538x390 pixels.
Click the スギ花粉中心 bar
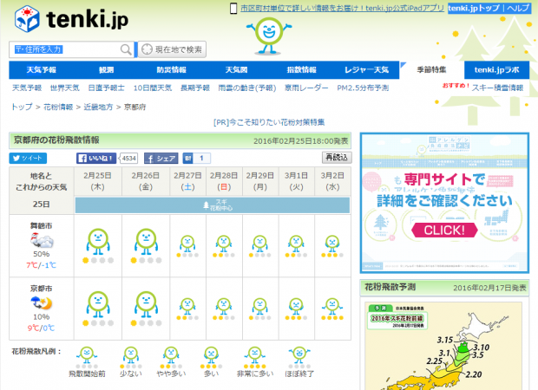[x=213, y=205]
